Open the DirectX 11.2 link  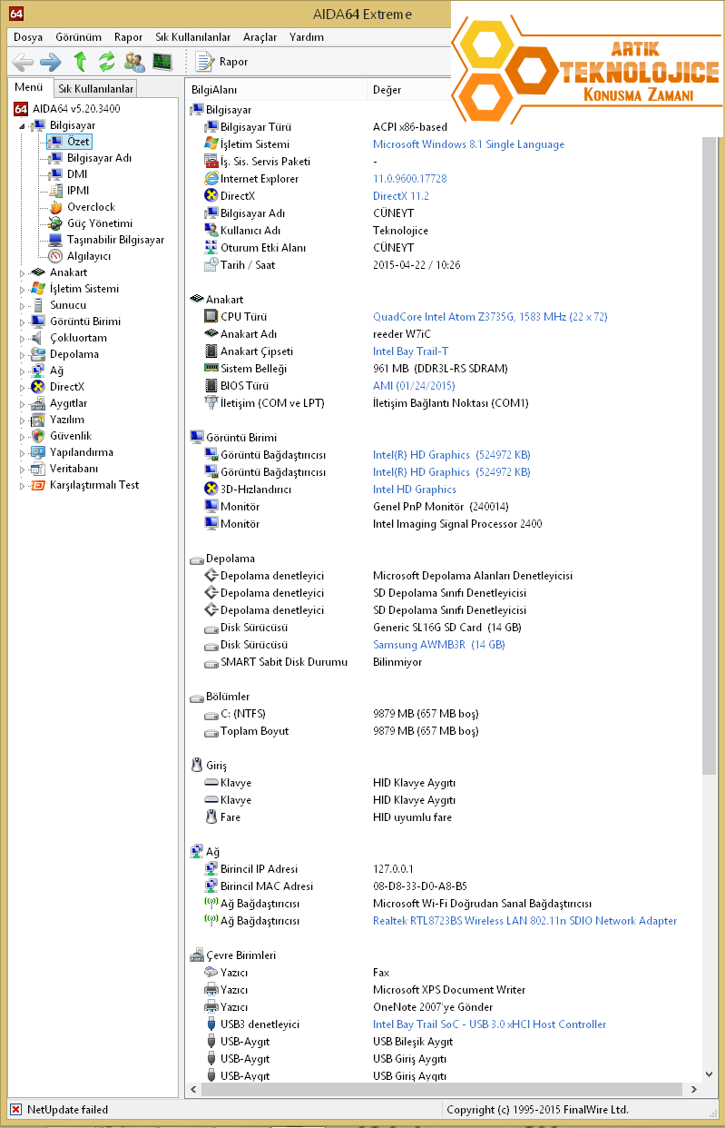[401, 196]
